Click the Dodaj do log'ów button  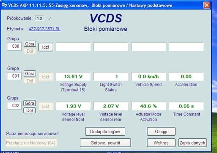coord(105,132)
